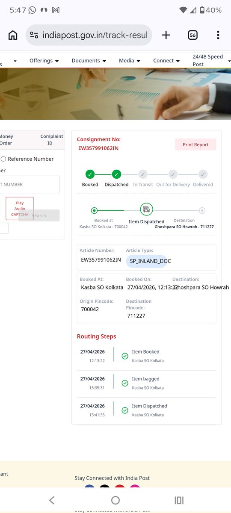Tap Gmail notification icon in status bar

[56, 10]
